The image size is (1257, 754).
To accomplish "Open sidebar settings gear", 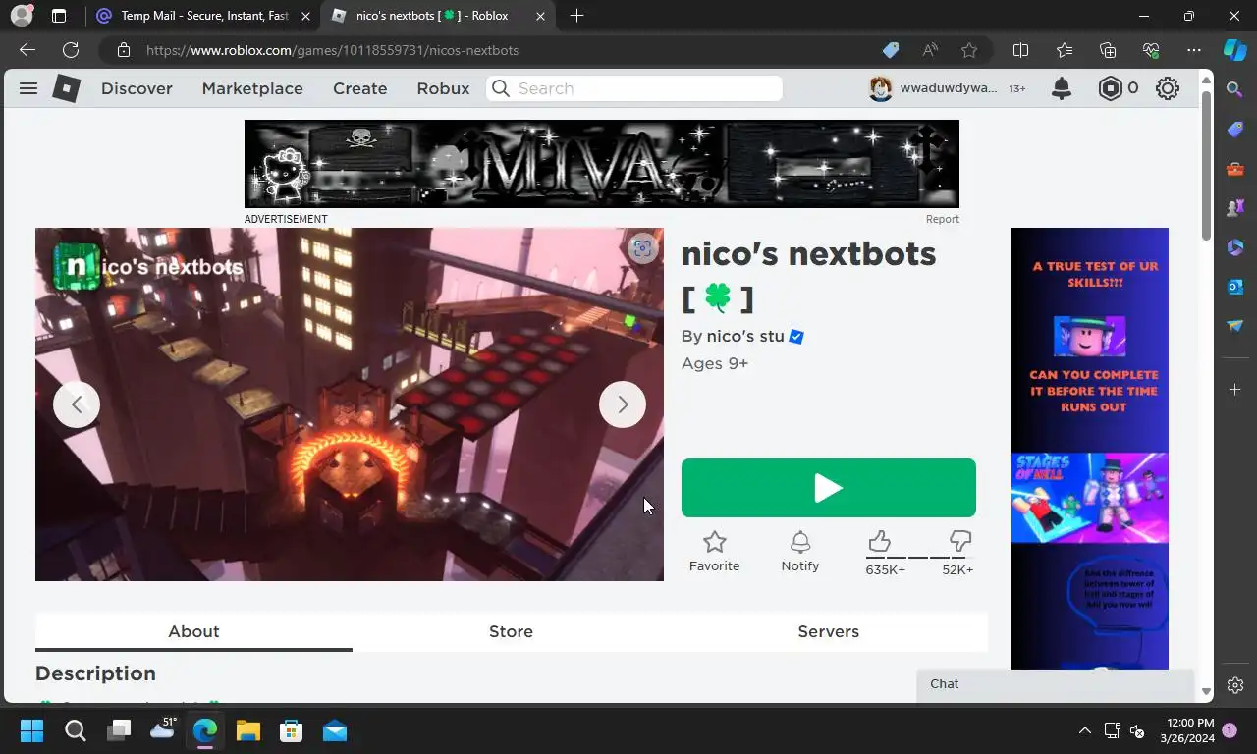I will coord(1235,685).
